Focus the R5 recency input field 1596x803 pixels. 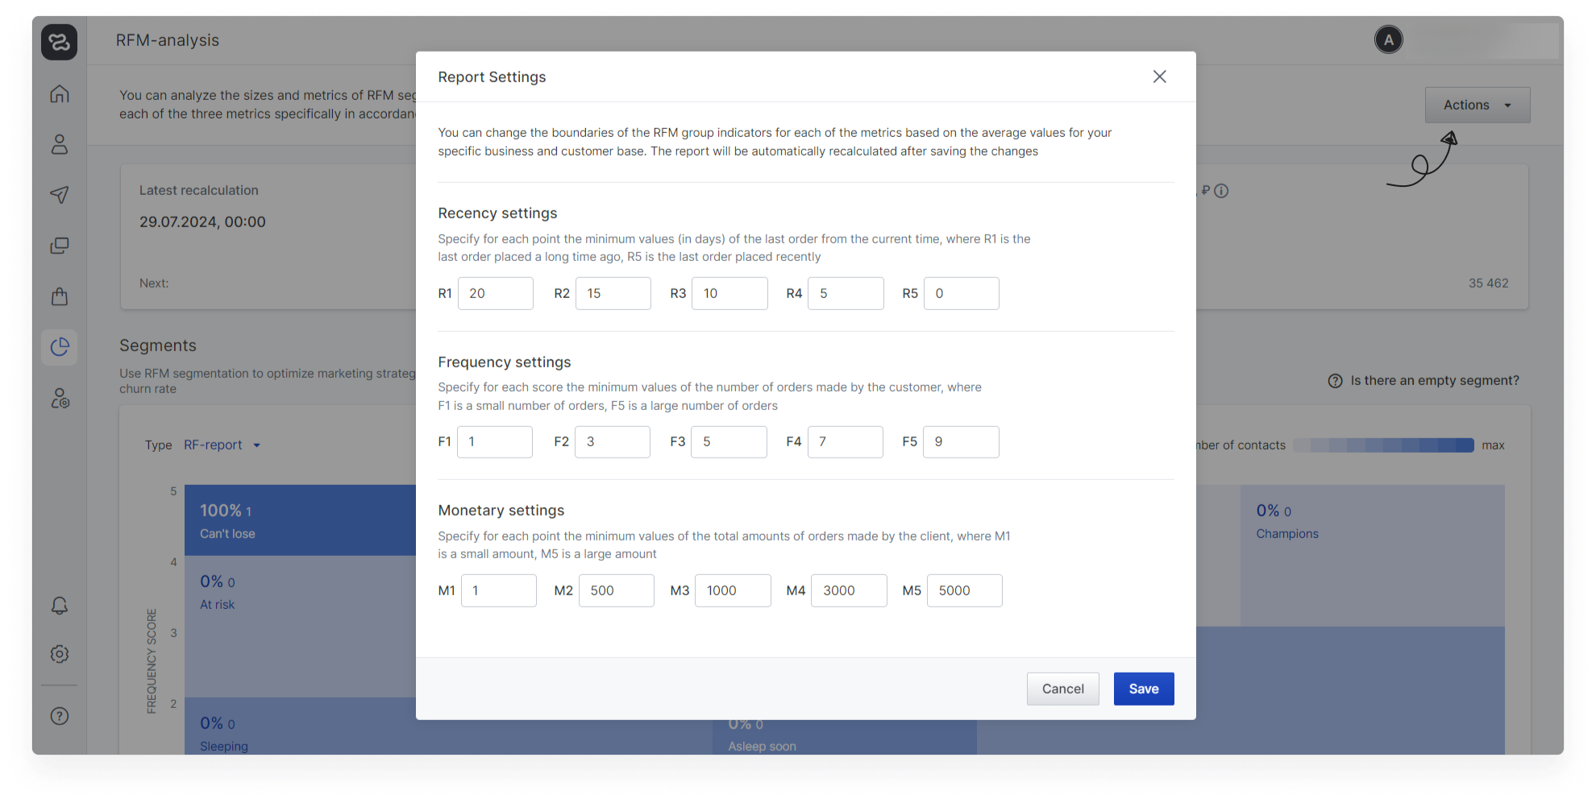(961, 294)
